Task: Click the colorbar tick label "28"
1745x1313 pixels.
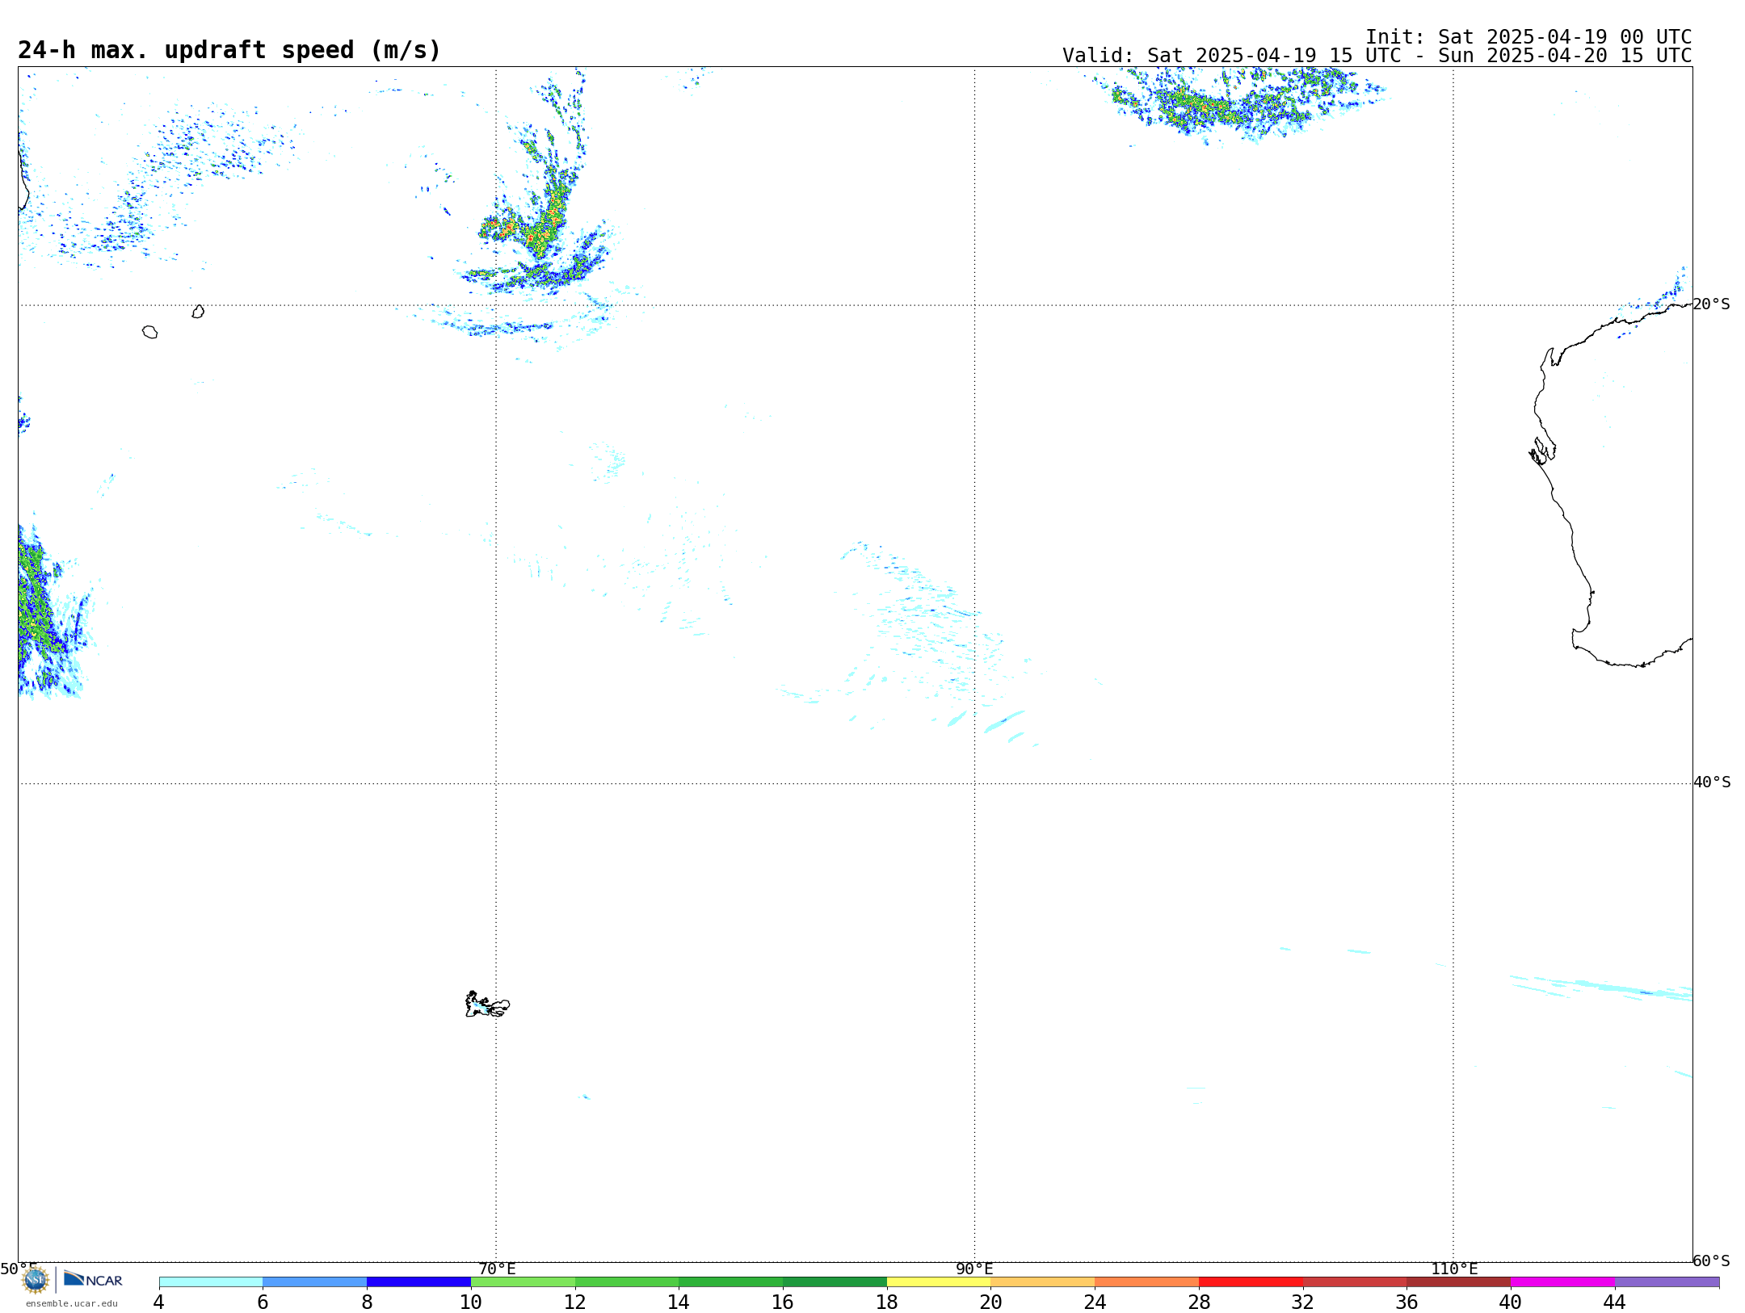Action: click(x=1199, y=1303)
